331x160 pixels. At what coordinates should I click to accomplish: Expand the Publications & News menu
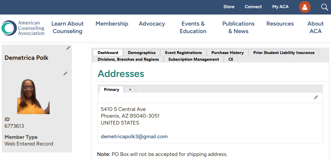click(238, 27)
